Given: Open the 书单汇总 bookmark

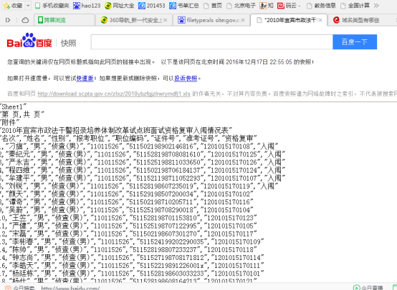Looking at the screenshot, I should tap(184, 6).
